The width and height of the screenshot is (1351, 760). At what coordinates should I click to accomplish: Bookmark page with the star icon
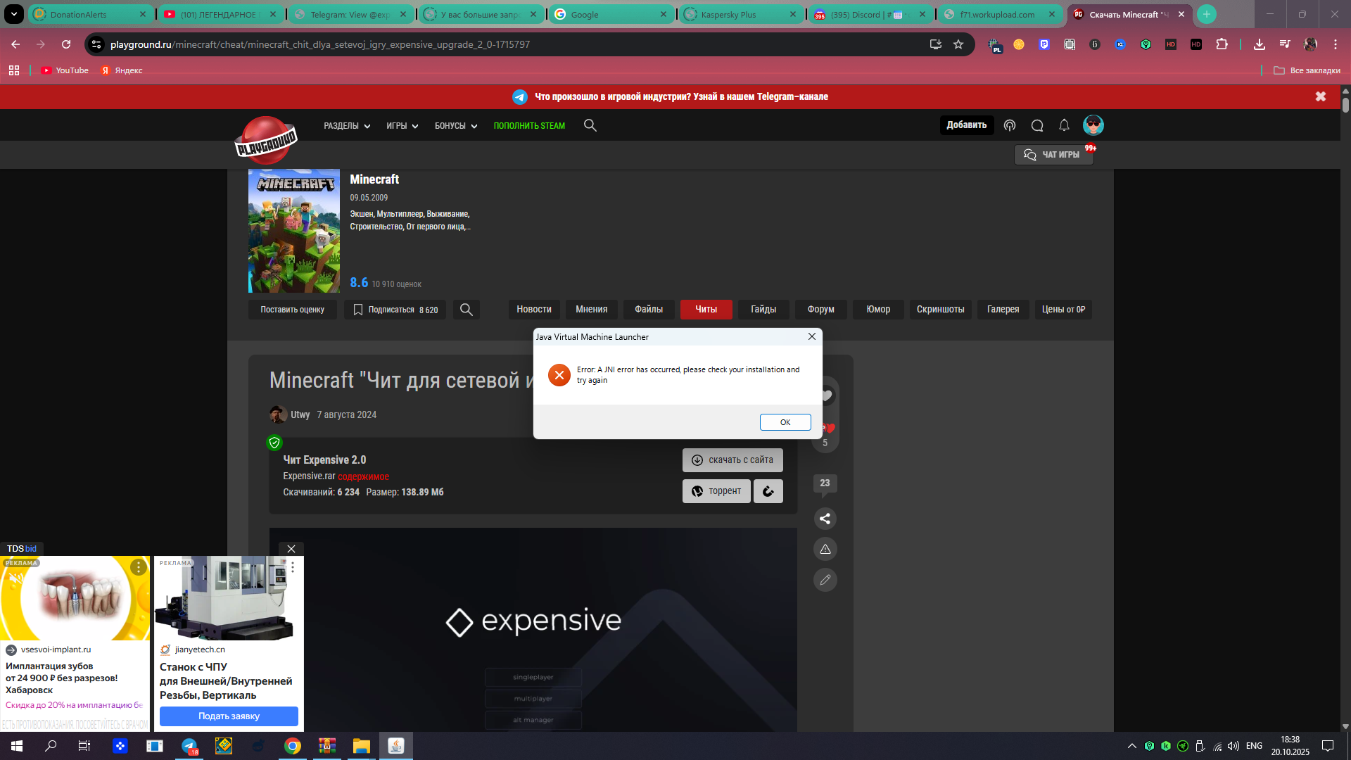point(958,44)
